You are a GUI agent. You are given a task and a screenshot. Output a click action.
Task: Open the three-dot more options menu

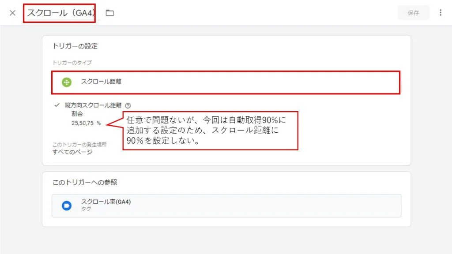click(x=440, y=13)
